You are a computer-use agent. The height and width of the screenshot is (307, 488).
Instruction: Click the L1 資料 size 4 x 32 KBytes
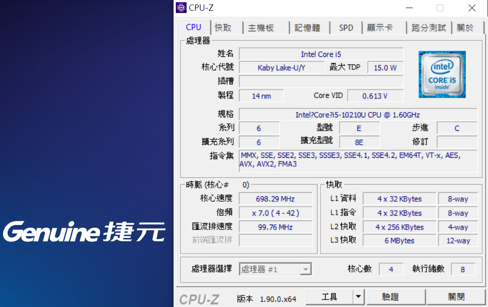click(x=400, y=199)
